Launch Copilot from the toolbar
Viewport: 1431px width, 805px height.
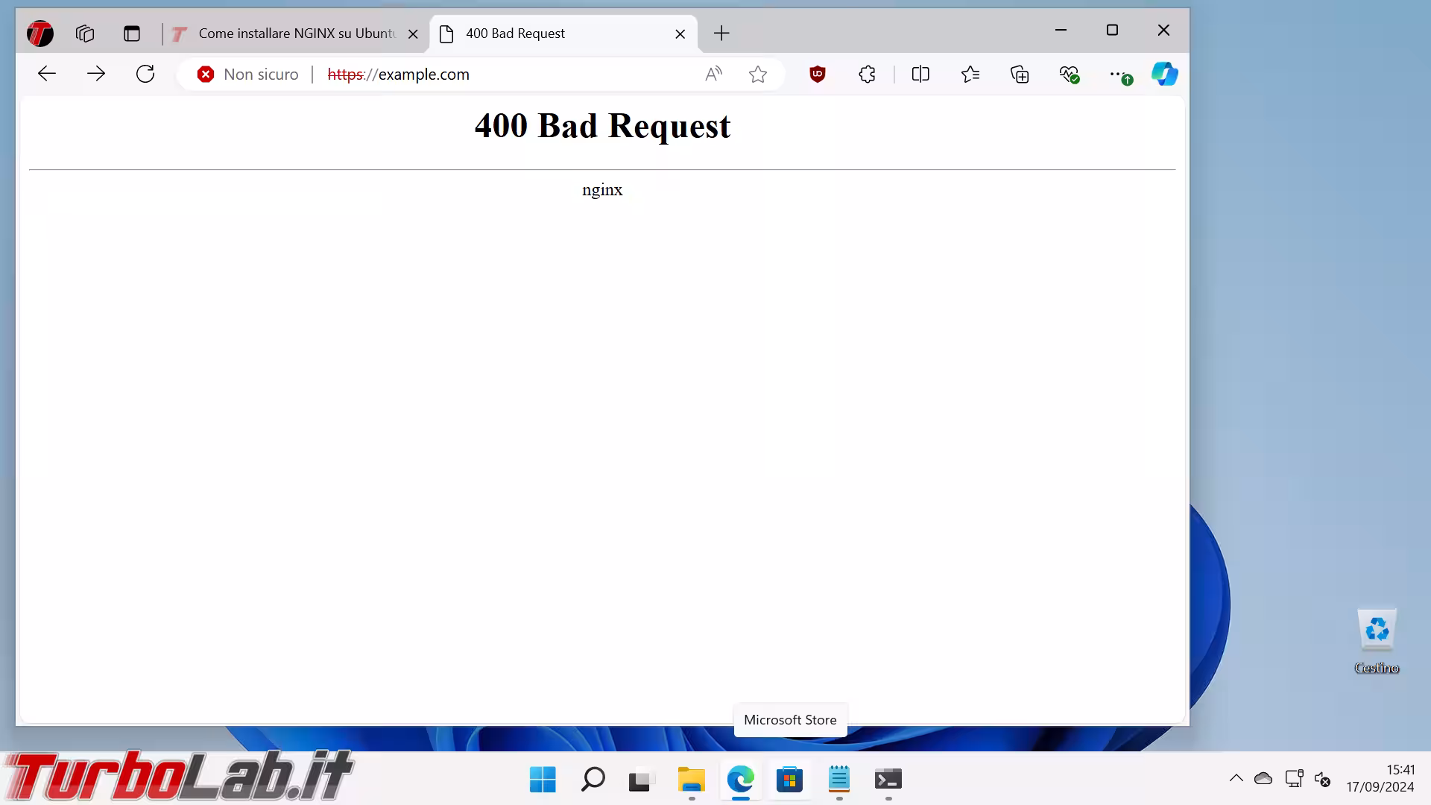coord(1164,74)
